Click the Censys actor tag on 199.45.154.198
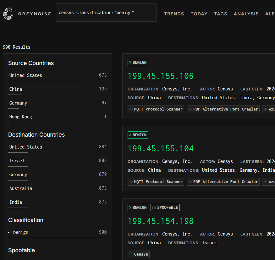This screenshot has width=275, height=260. coord(139,254)
